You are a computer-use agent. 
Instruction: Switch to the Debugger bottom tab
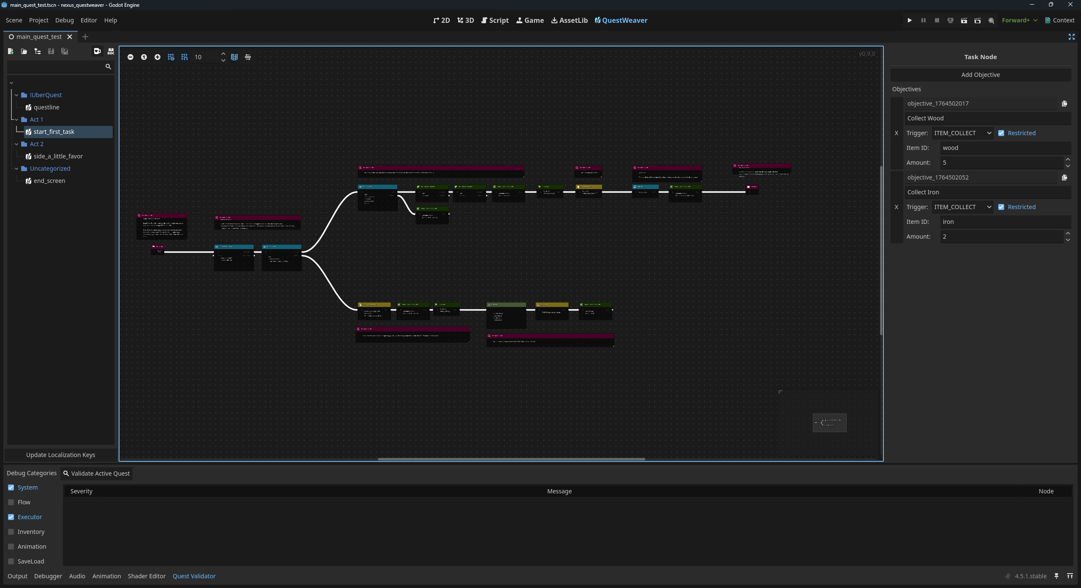point(48,576)
